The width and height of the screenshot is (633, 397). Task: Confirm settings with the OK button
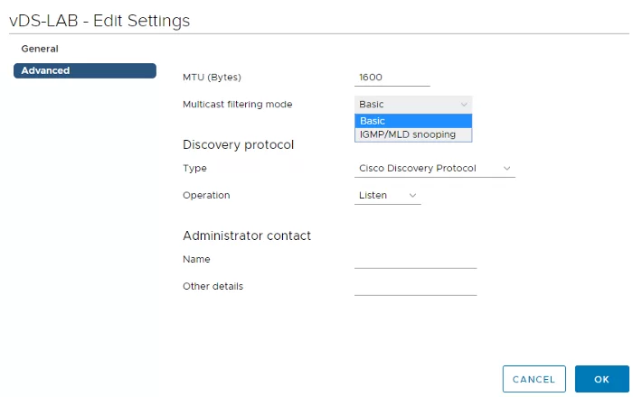click(x=602, y=379)
